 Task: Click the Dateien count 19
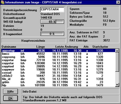coord(42,26)
